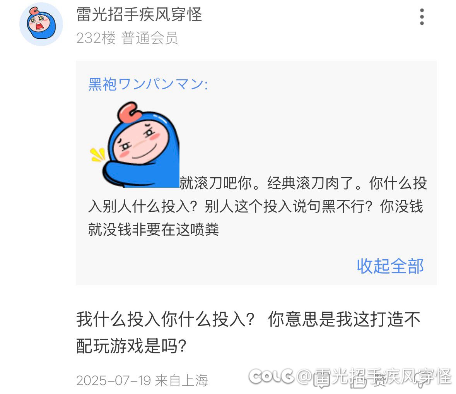View the smirking blue mascot sticker in quote

[x=134, y=144]
